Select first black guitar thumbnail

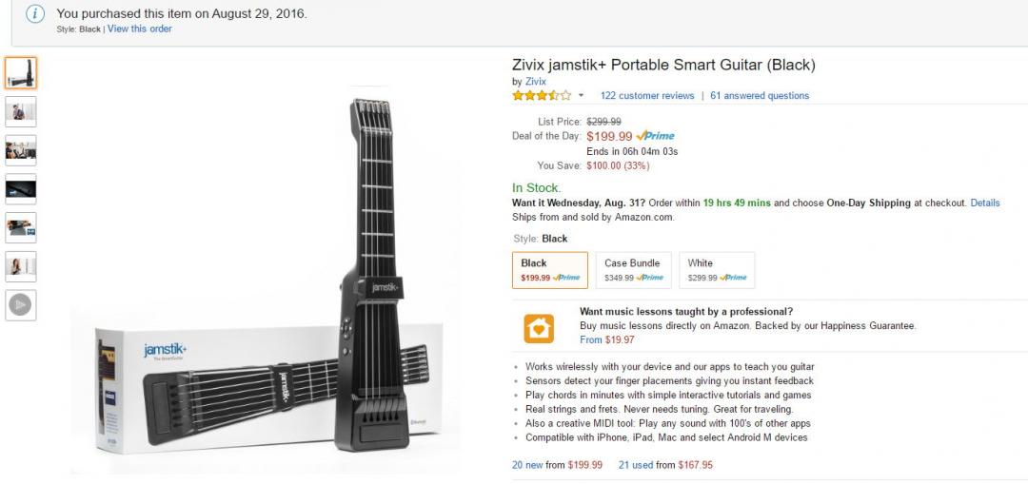coord(21,72)
